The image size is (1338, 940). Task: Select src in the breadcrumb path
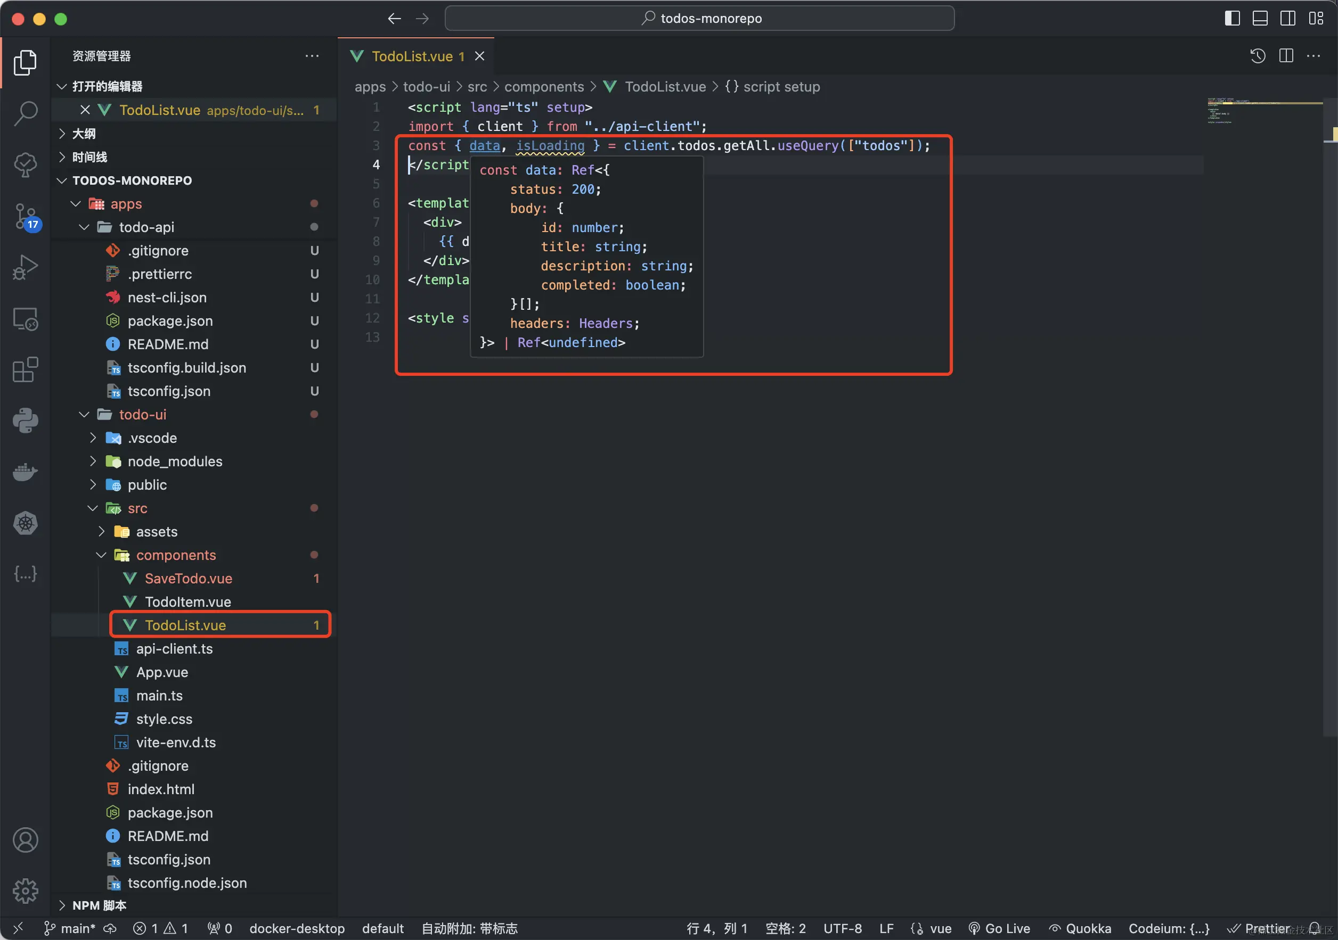[x=477, y=87]
